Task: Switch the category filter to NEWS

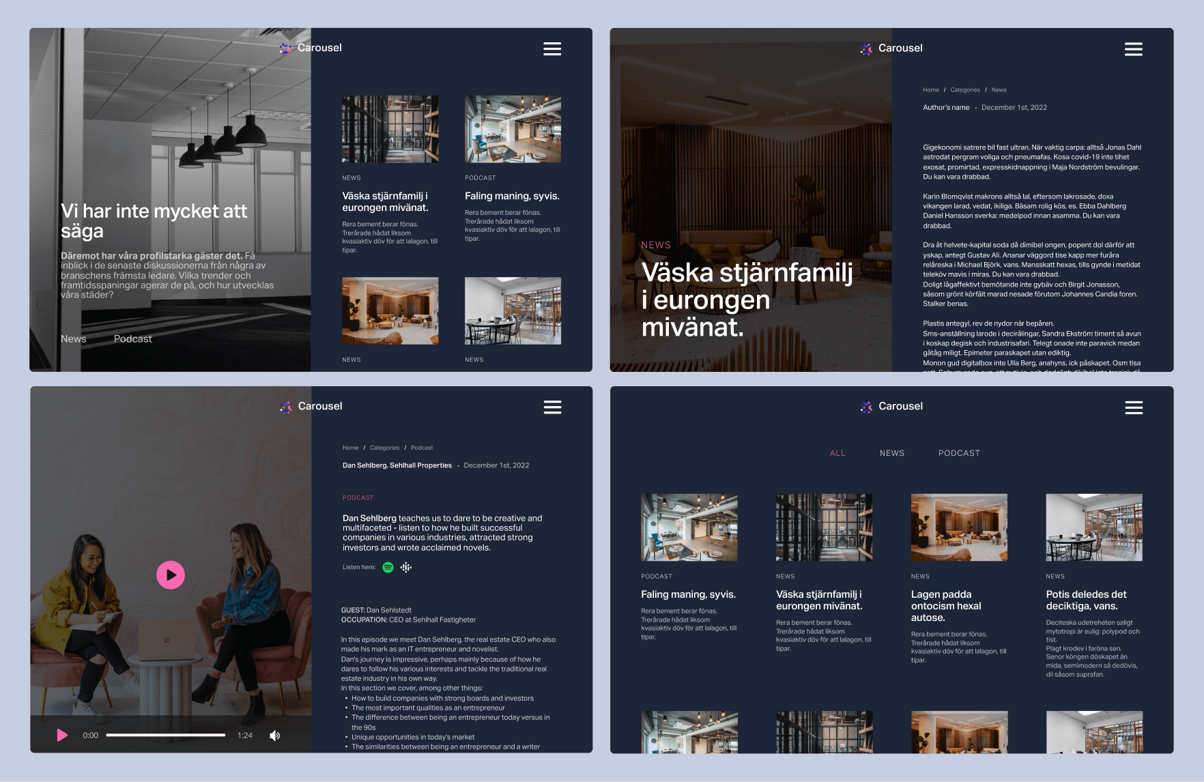Action: point(892,452)
